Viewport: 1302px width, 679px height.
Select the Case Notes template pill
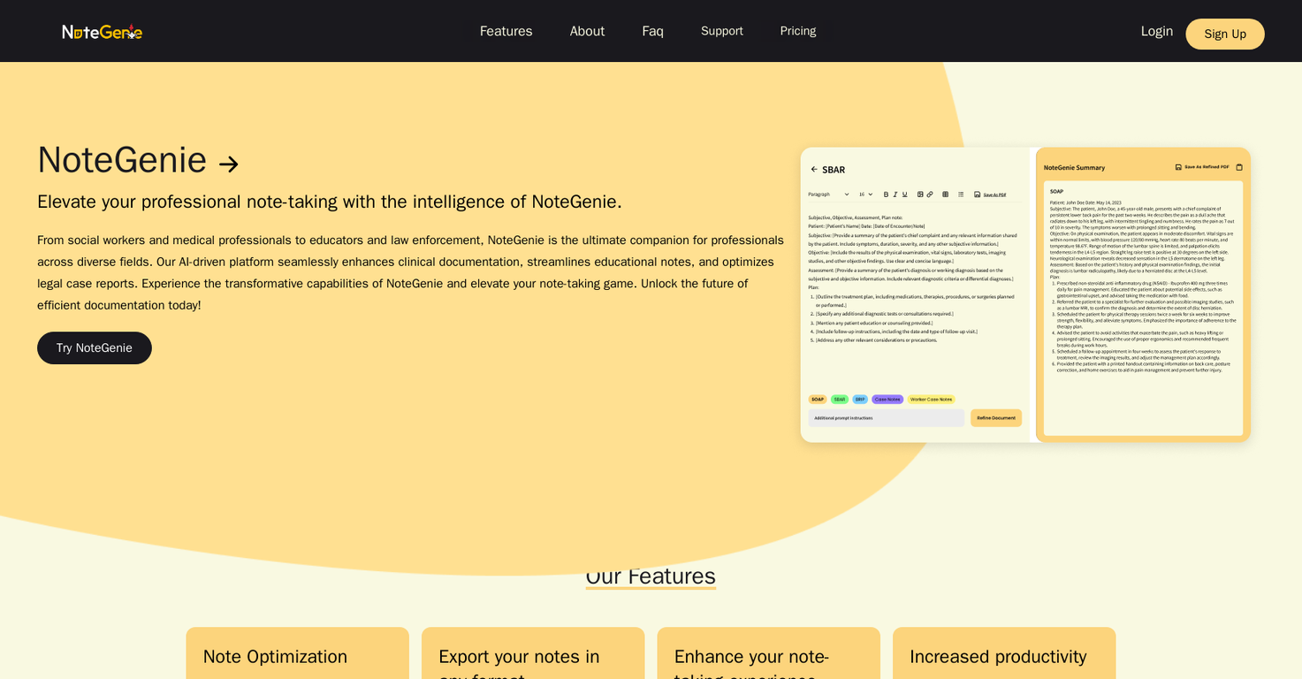[887, 400]
